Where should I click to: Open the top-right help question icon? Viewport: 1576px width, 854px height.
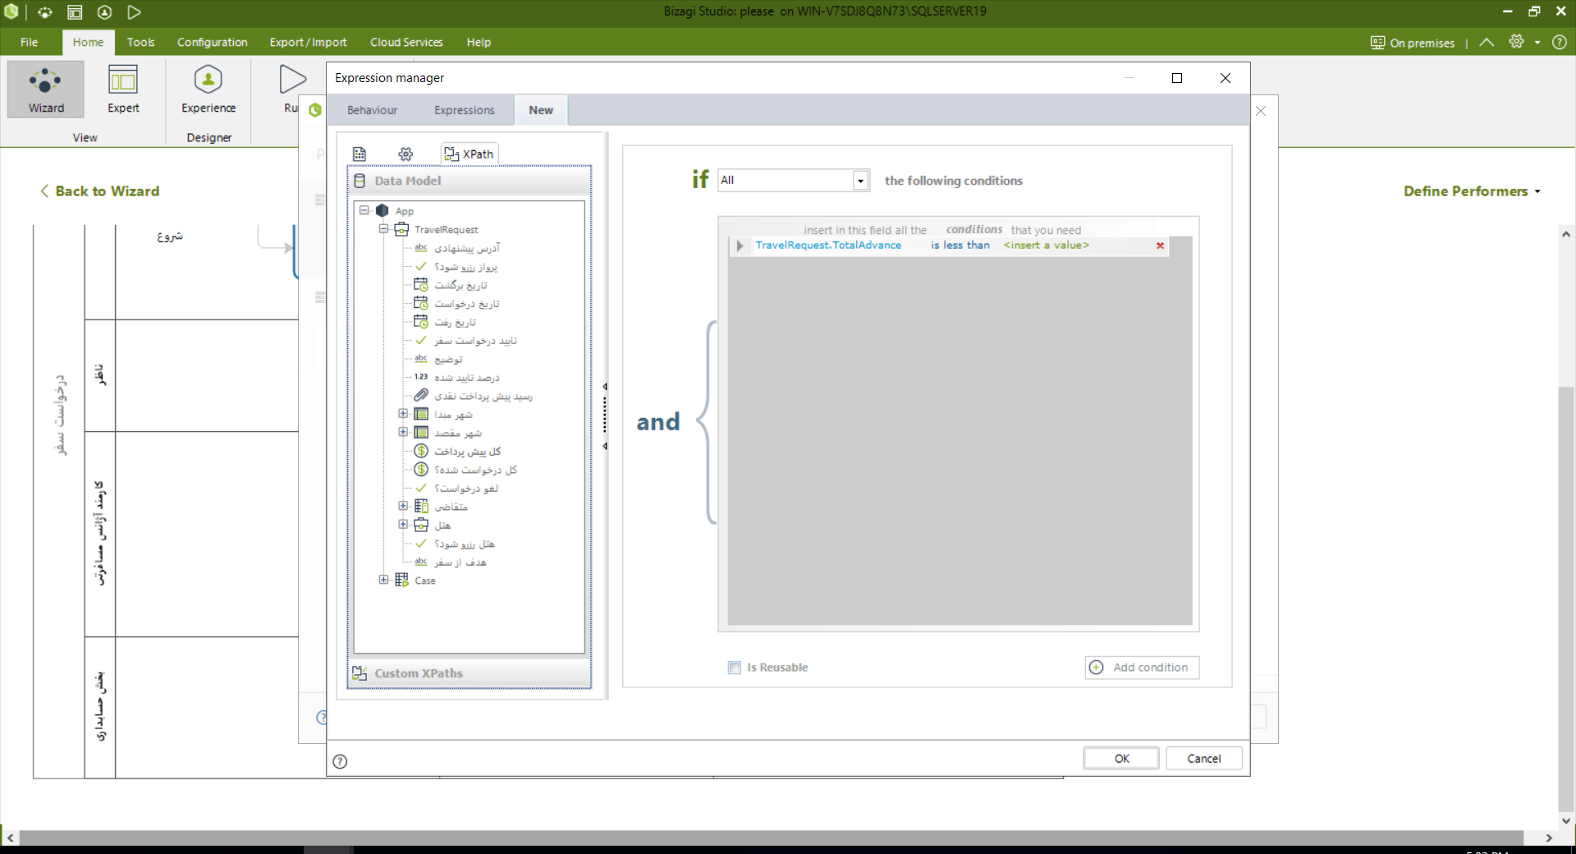click(x=1560, y=42)
